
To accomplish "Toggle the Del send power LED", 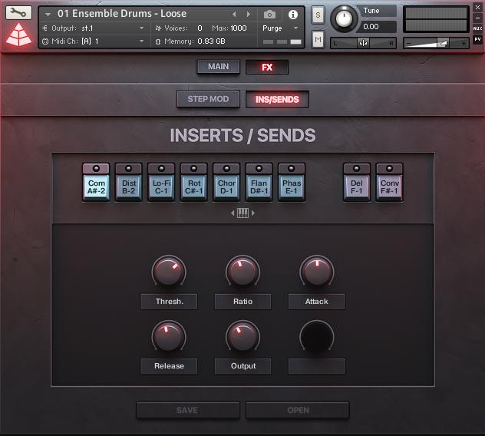I will coord(357,169).
